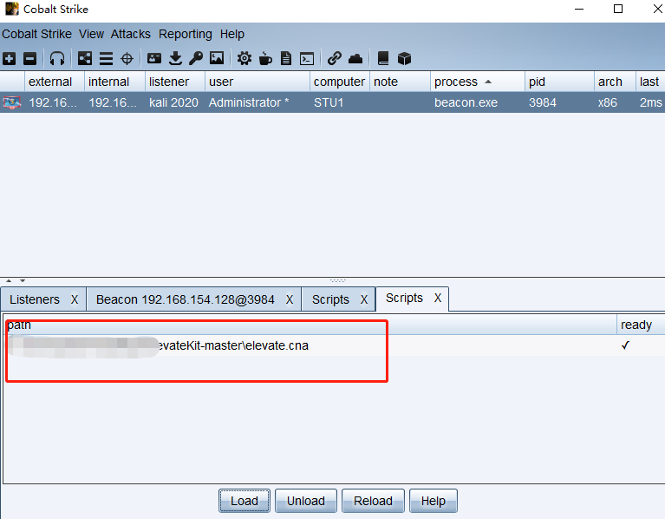Maximize the Cobalt Strike window
Screen dimensions: 665x519
point(618,9)
